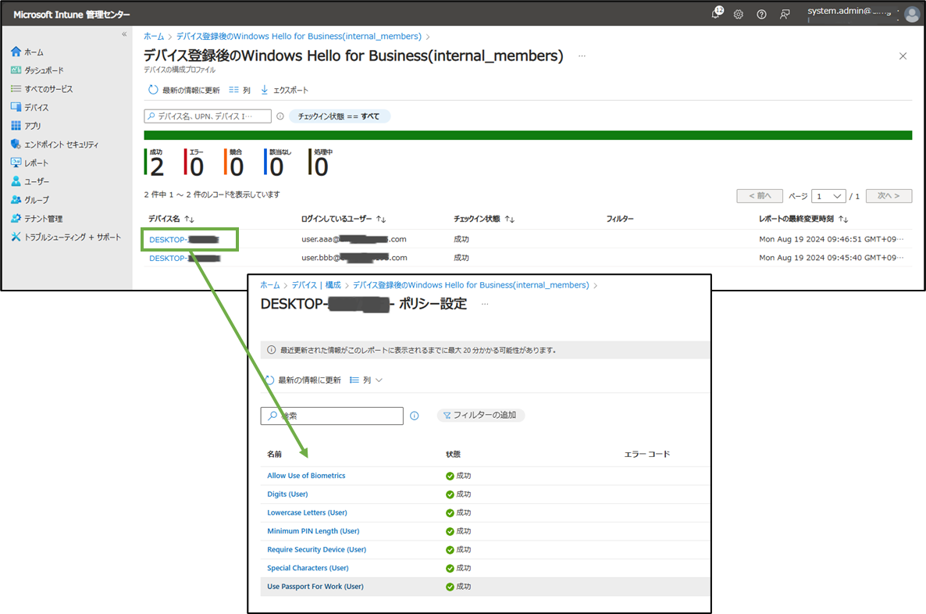This screenshot has width=926, height=614.
Task: Click the Apps grid icon
Action: [x=16, y=125]
